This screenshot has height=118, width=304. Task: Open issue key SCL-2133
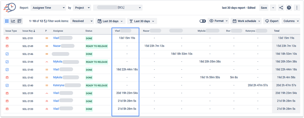(x=28, y=109)
